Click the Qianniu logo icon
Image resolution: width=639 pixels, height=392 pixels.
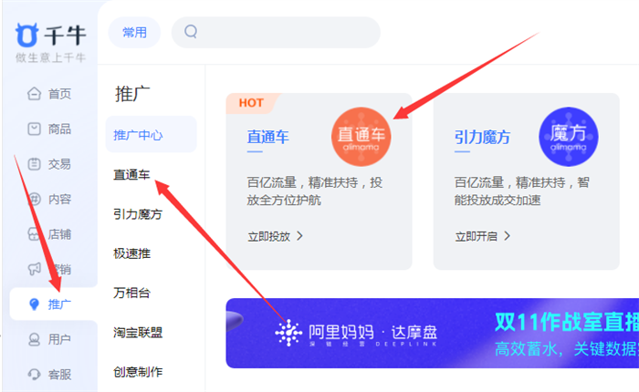[x=26, y=35]
